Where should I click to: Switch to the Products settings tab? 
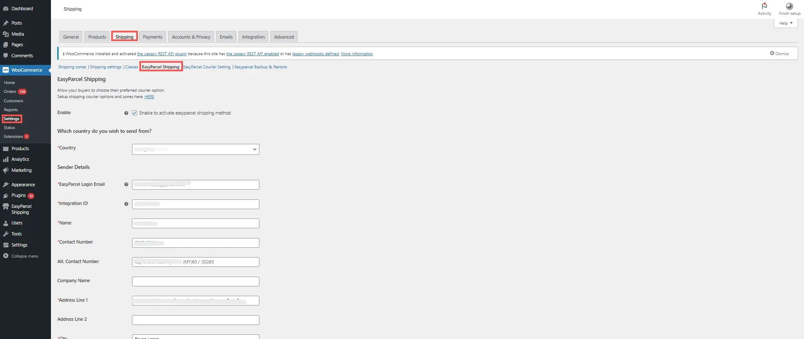pos(97,37)
